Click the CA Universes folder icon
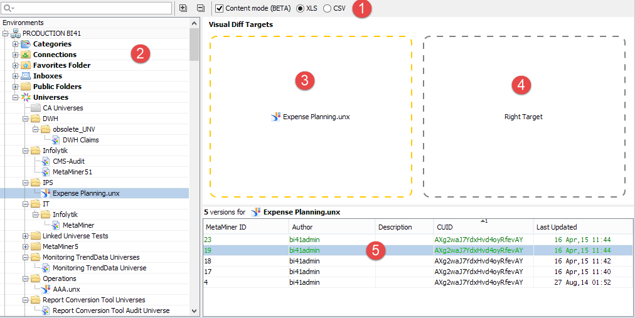Viewport: 635px width, 318px height. 36,108
